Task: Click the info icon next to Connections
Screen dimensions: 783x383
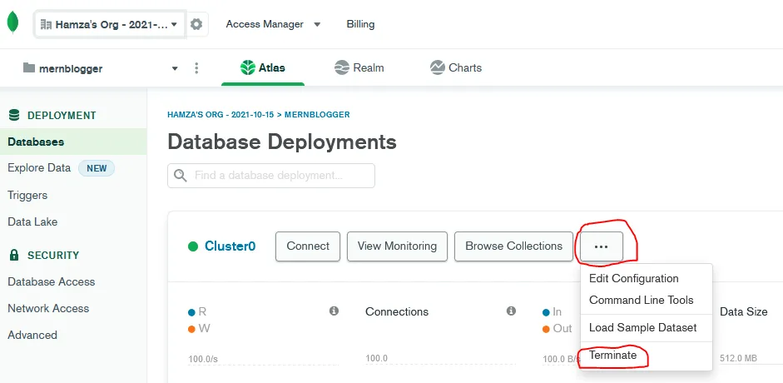Action: [511, 311]
